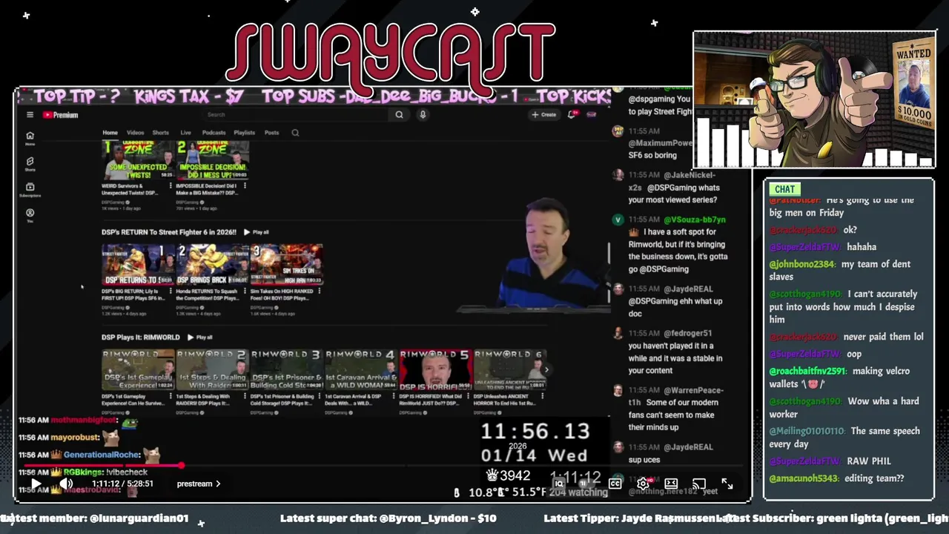Open the 'SOME UNEXPECTED TWISTS' video thumbnail
Viewport: 949px width, 534px height.
coord(138,160)
